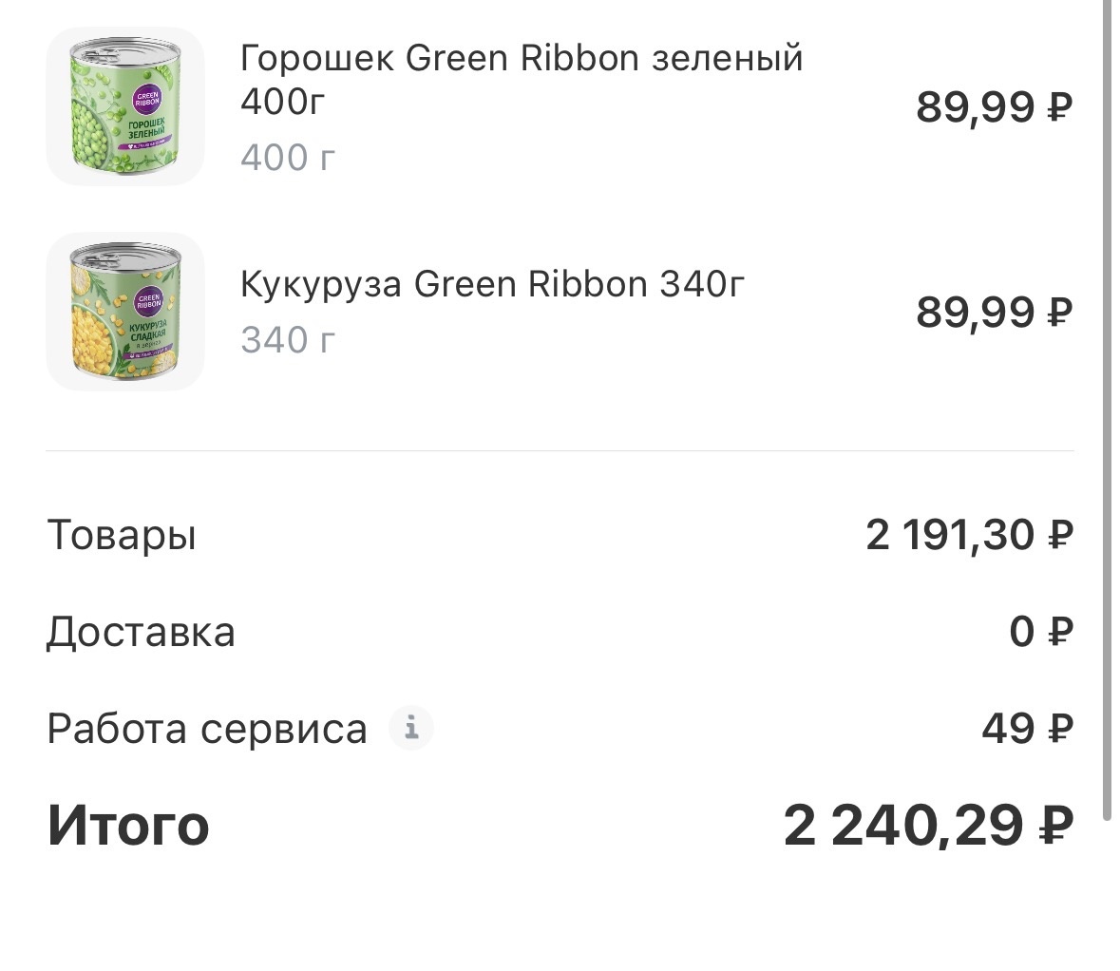The image size is (1120, 971).
Task: Click the 2 191,30 ₽ goods subtotal
Action: click(x=962, y=535)
